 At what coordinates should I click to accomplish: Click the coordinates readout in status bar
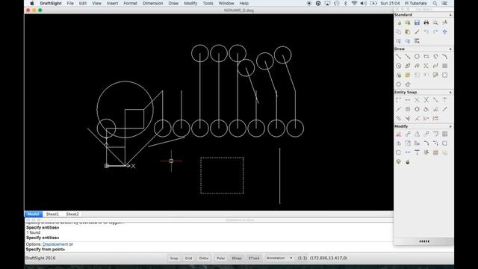click(x=329, y=258)
